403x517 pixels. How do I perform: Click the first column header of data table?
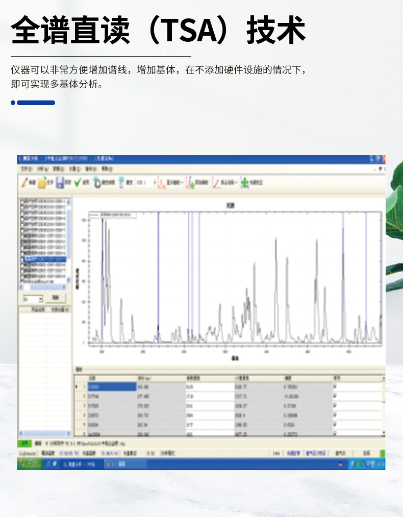click(112, 378)
